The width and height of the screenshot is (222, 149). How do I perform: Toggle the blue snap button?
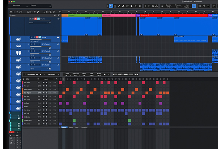[x=194, y=6]
